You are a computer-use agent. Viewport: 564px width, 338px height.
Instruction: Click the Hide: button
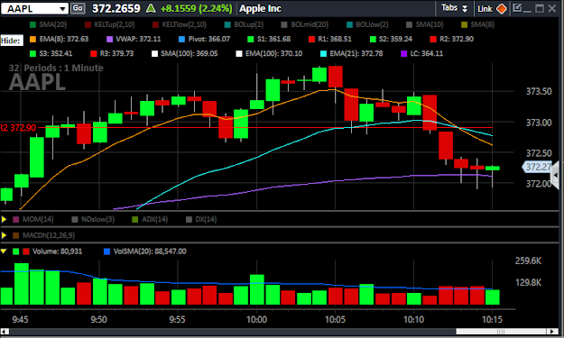point(12,41)
